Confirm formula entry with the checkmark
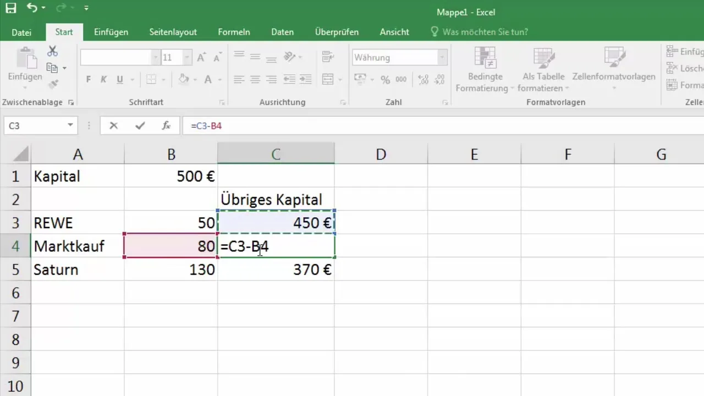 [x=140, y=126]
